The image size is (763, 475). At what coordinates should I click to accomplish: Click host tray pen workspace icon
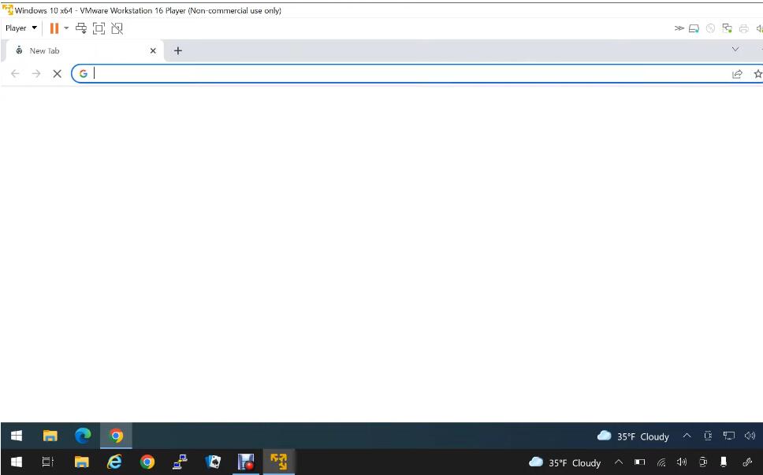[747, 462]
